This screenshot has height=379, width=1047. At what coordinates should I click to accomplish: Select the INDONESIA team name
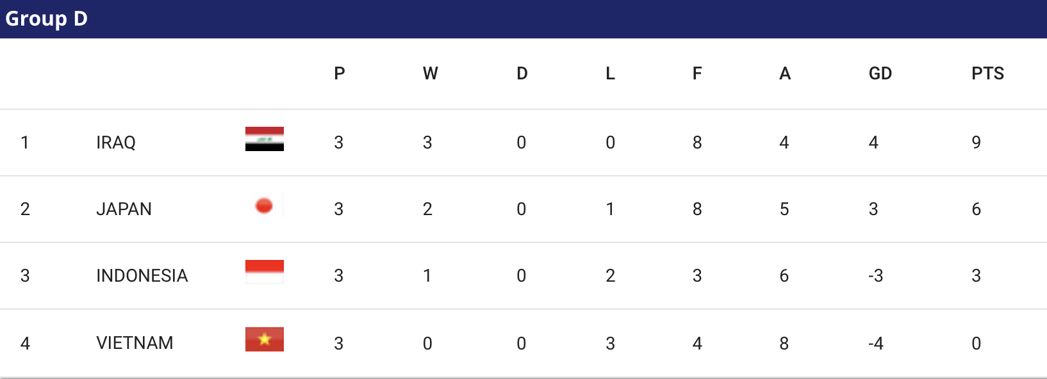142,275
